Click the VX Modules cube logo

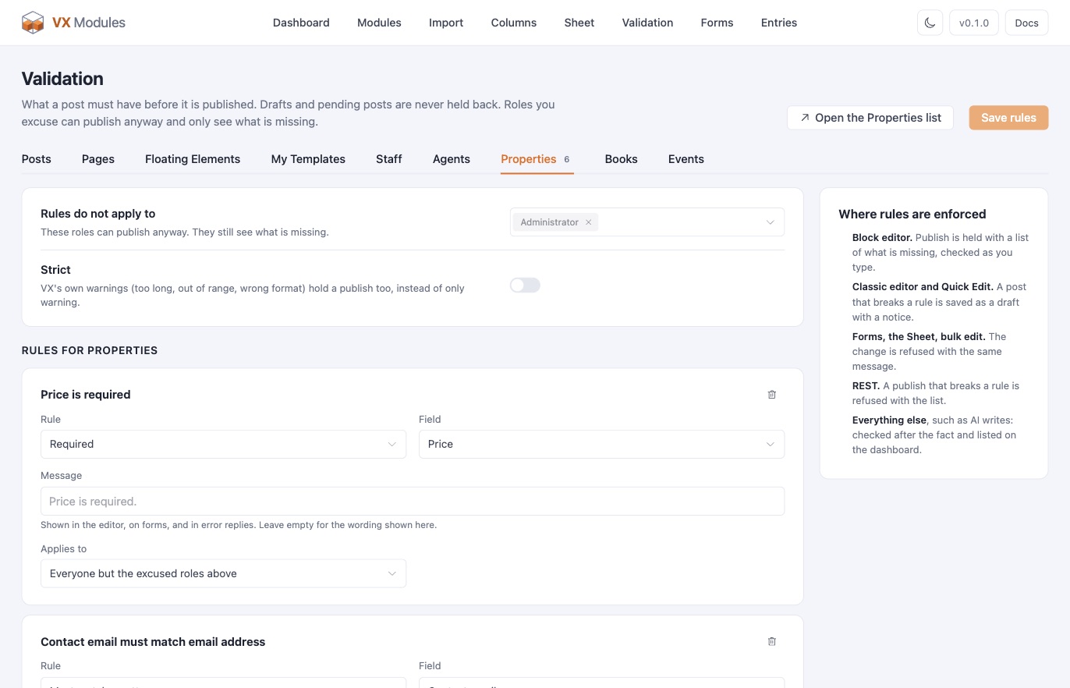click(x=33, y=23)
